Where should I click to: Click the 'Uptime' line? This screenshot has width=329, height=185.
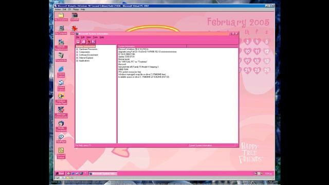pos(126,57)
